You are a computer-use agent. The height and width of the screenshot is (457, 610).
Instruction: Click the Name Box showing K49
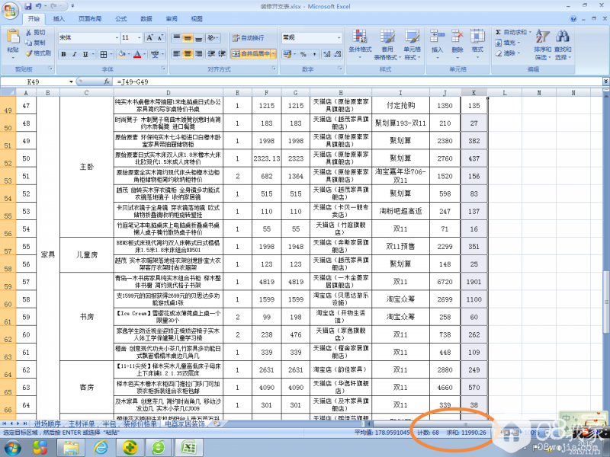click(34, 81)
